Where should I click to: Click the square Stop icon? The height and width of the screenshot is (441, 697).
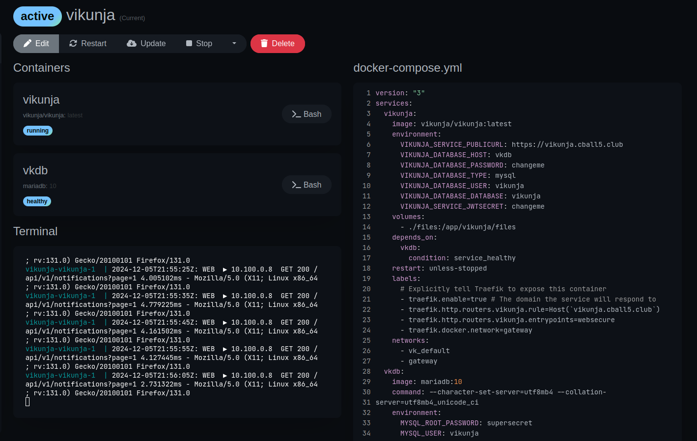[x=189, y=43]
